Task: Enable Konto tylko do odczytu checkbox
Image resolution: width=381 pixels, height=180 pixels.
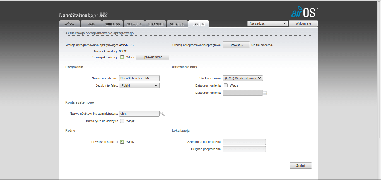Action: [x=122, y=121]
